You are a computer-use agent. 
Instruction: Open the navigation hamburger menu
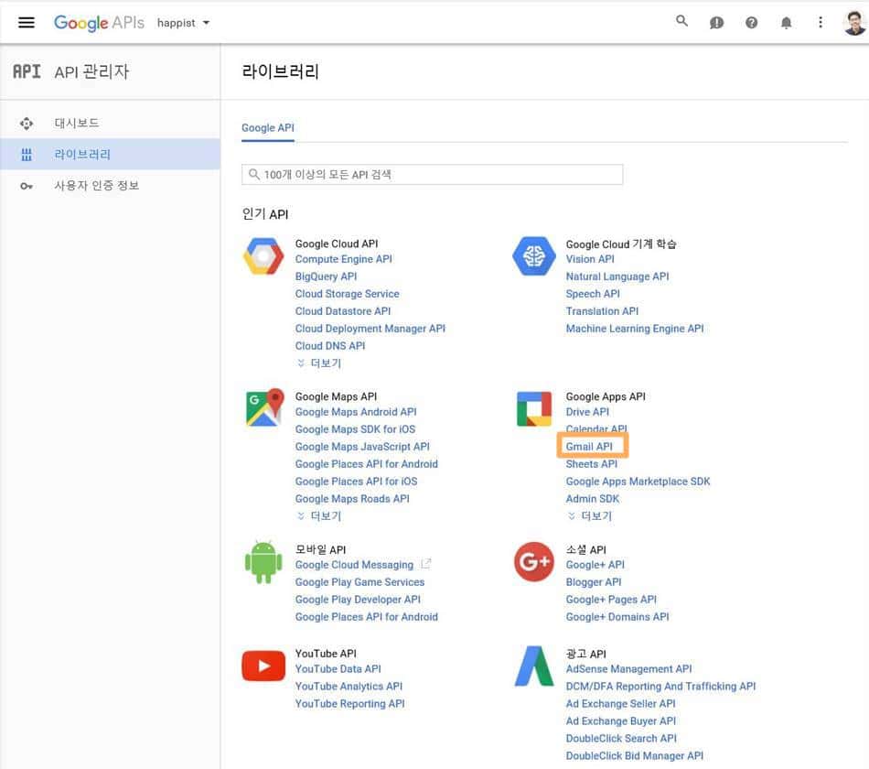[26, 22]
